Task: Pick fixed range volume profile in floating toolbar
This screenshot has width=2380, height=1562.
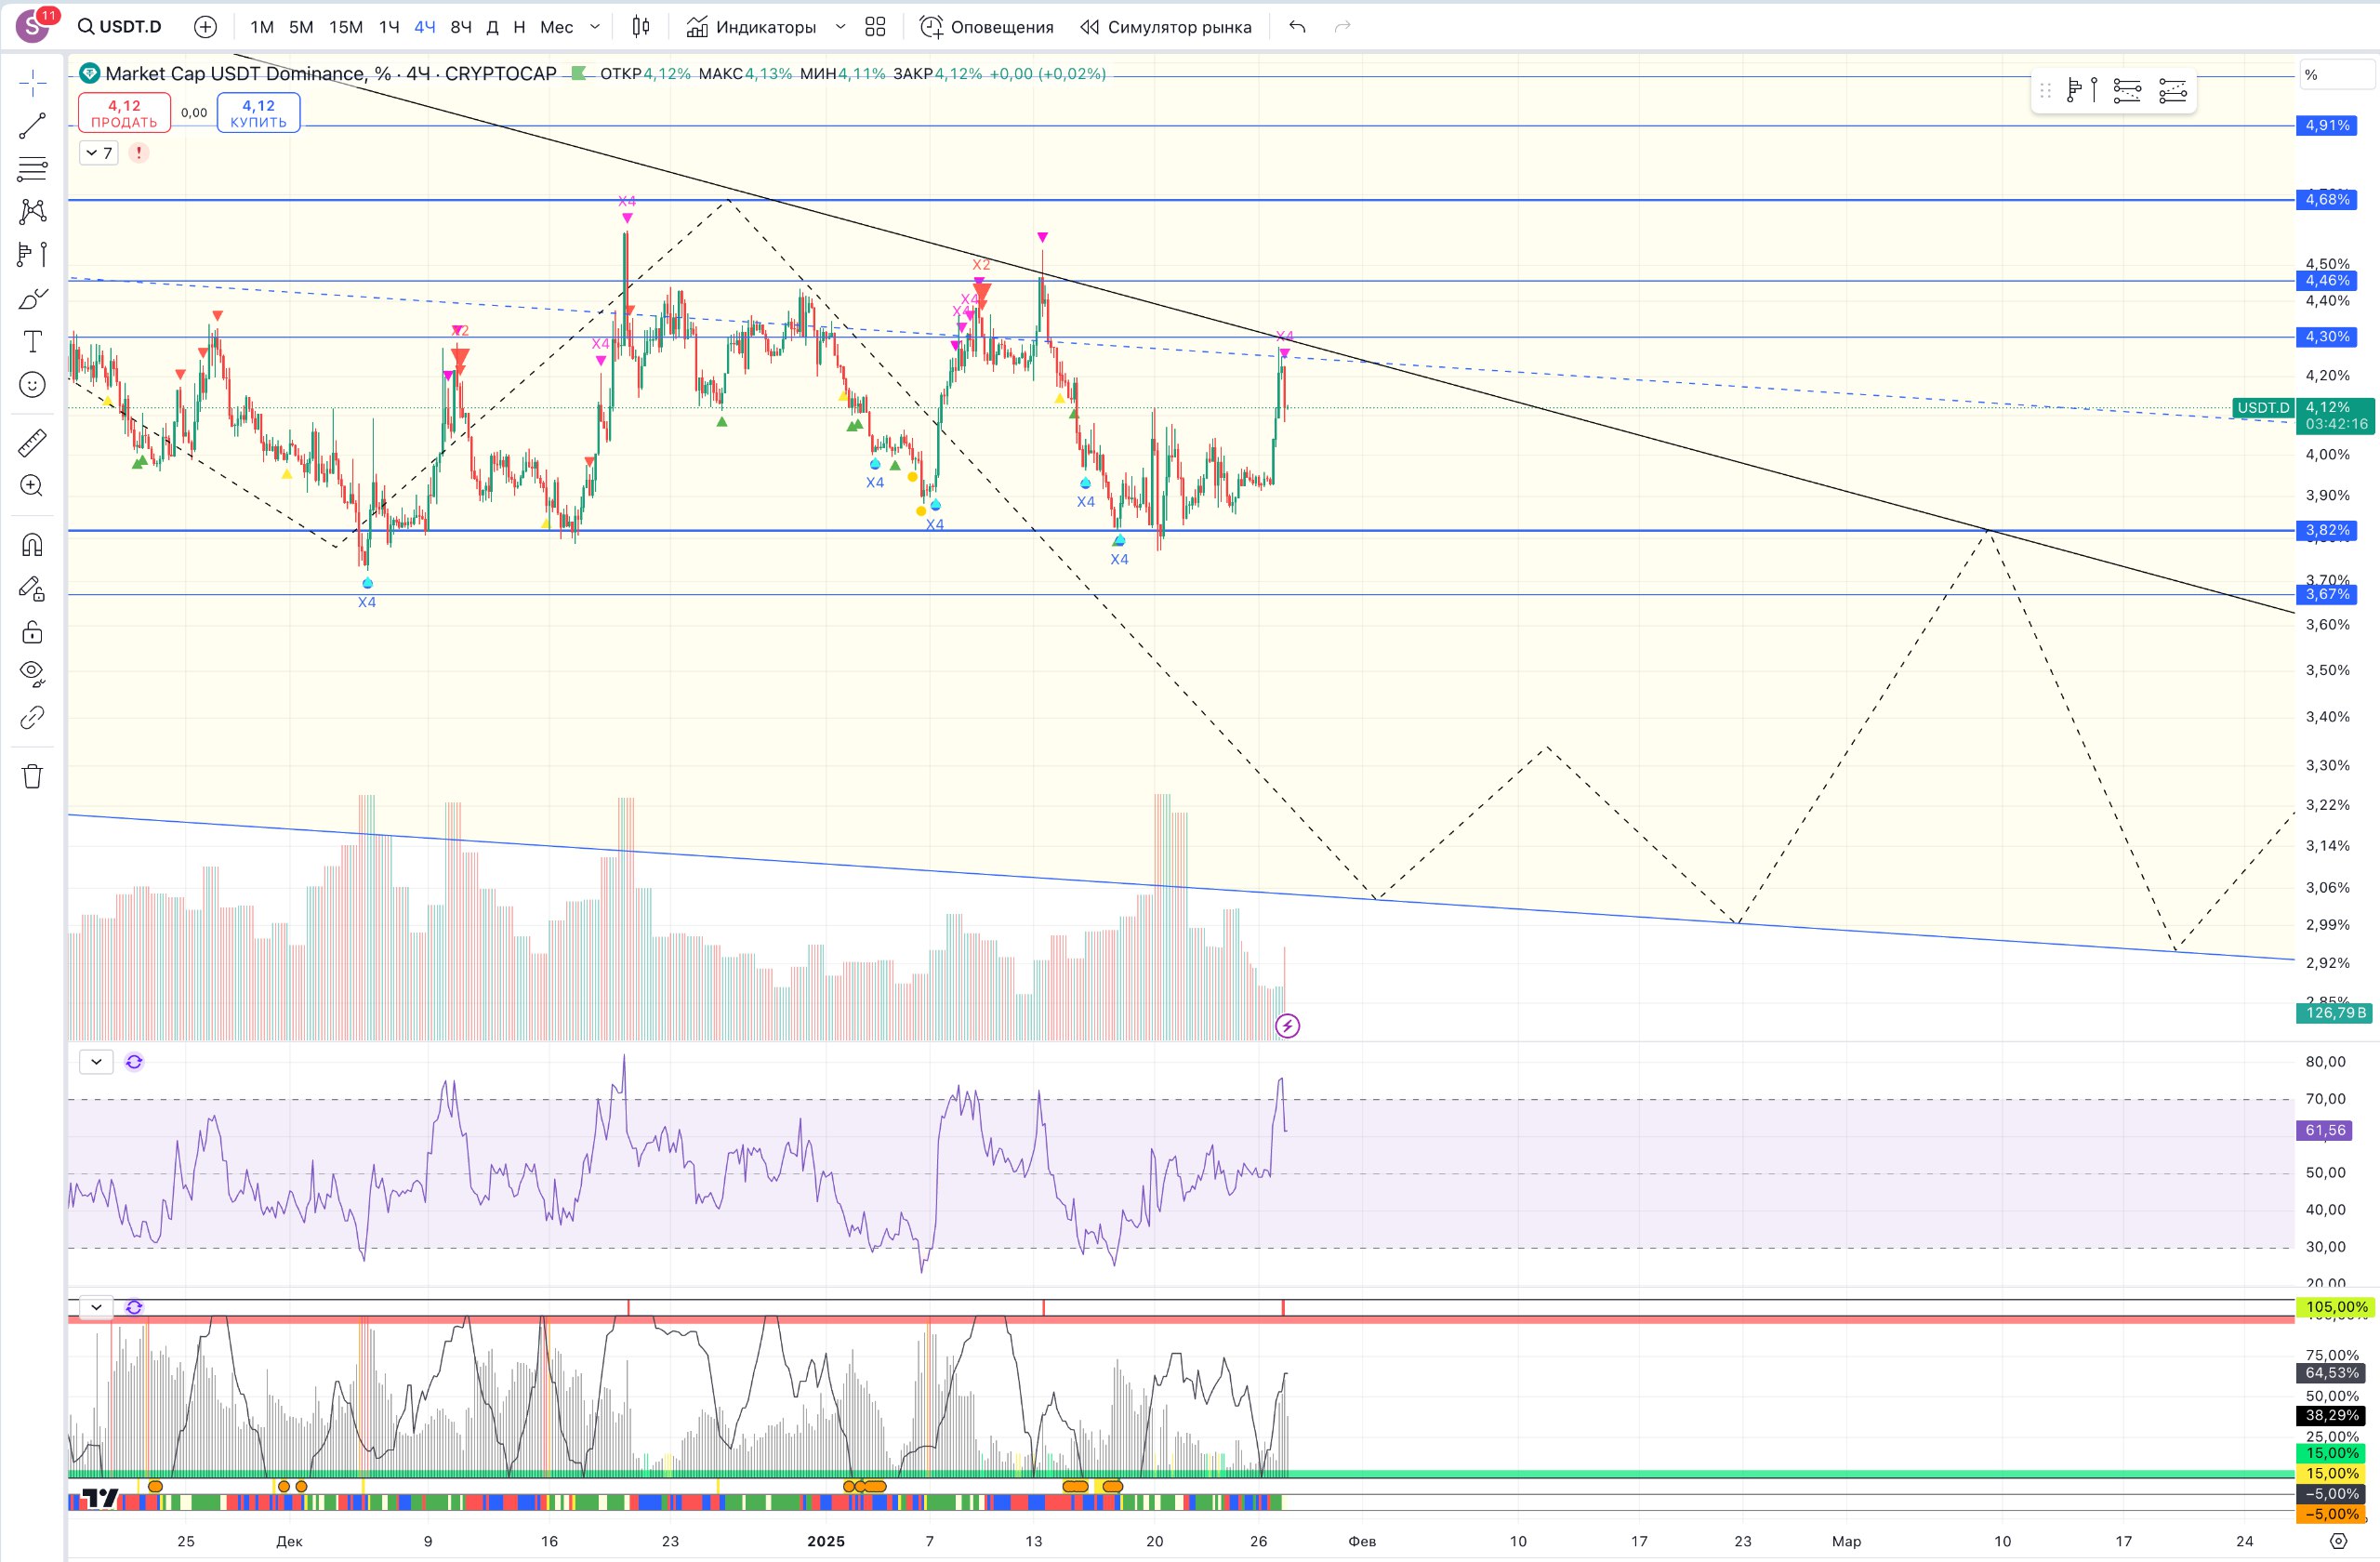Action: tap(2081, 91)
